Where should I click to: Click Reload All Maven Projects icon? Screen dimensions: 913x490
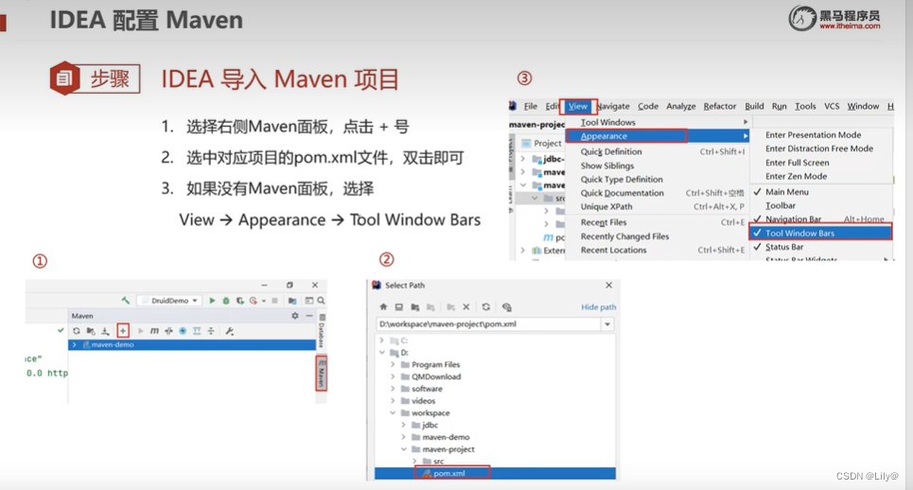(77, 330)
